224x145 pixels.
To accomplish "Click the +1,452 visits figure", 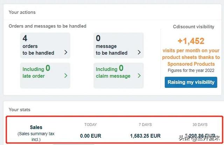I will click(x=191, y=41).
